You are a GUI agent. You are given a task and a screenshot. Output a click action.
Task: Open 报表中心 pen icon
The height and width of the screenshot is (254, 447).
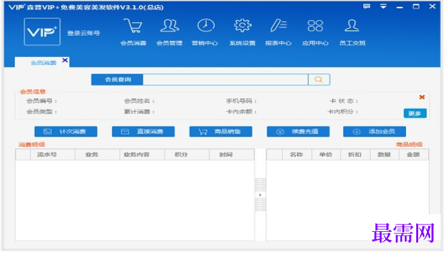coord(279,26)
